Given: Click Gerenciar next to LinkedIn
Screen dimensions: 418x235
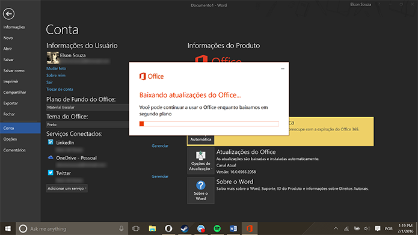Looking at the screenshot, I should click(x=160, y=146).
